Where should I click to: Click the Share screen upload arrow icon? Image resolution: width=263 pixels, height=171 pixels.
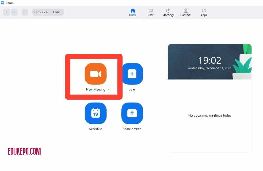132,113
